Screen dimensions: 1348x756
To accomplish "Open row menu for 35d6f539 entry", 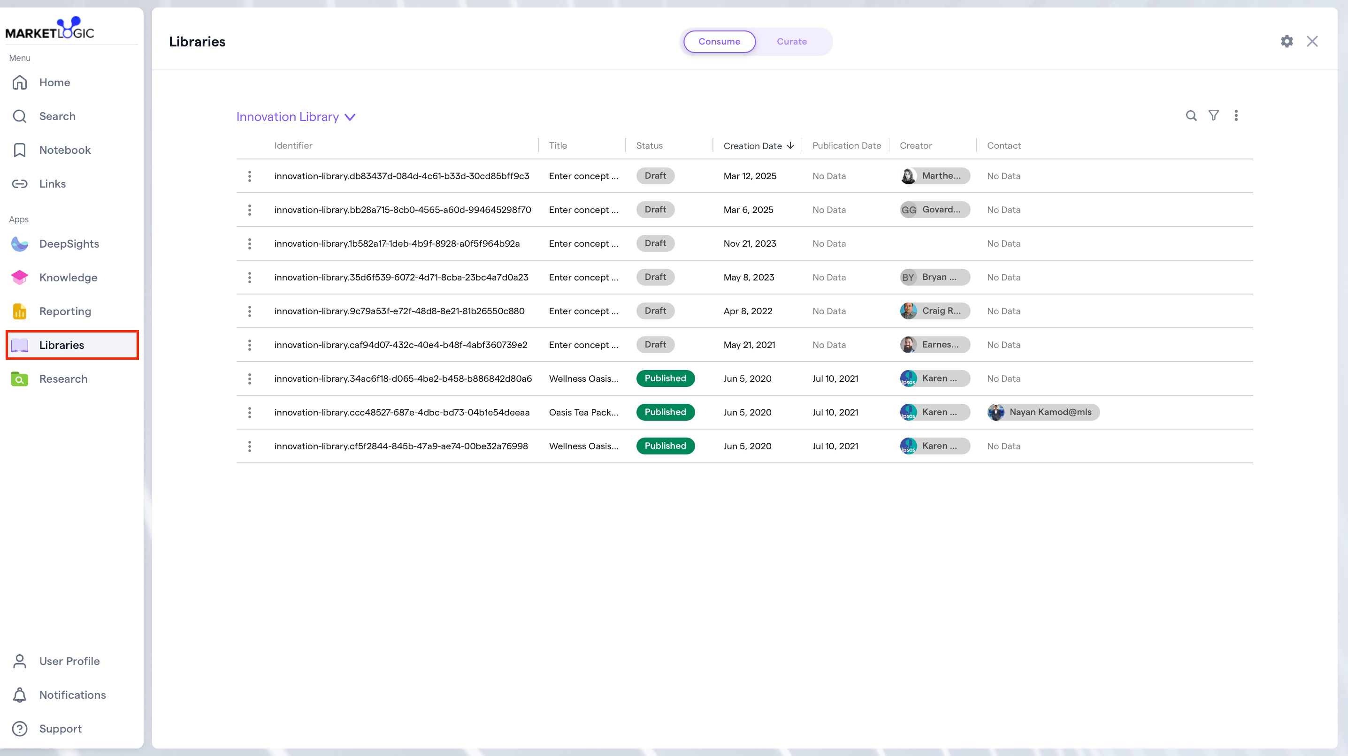I will coord(250,277).
